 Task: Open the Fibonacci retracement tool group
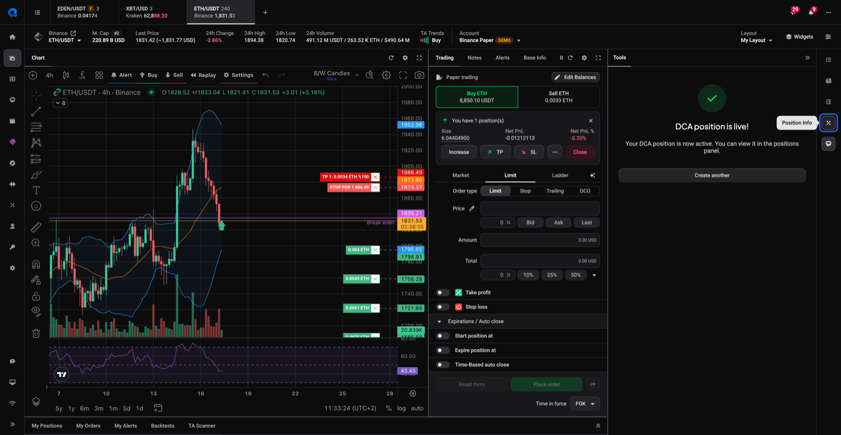36,127
